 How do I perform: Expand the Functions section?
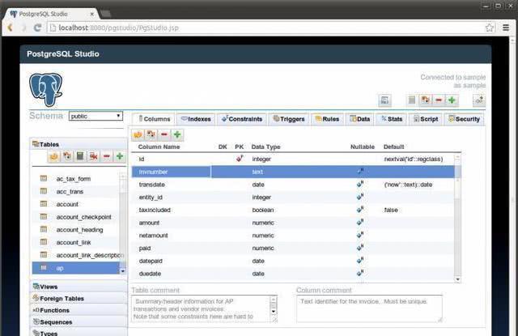coord(79,310)
